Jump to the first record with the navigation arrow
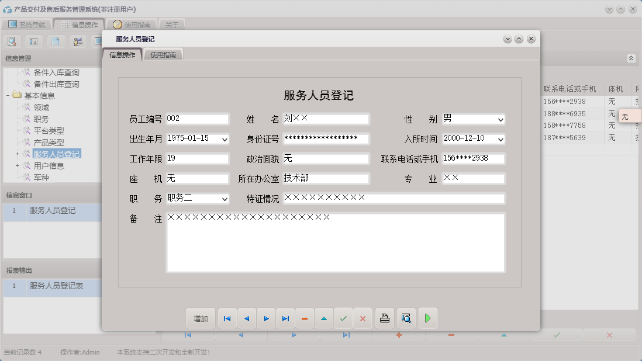The height and width of the screenshot is (361, 642). pos(227,318)
